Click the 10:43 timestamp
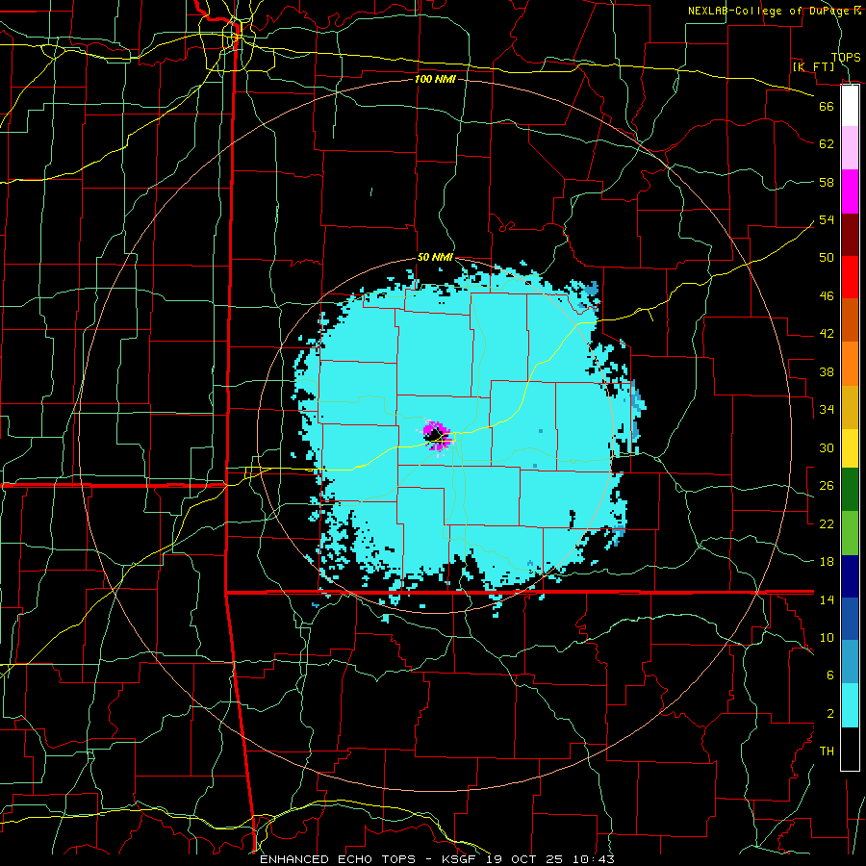 point(593,859)
